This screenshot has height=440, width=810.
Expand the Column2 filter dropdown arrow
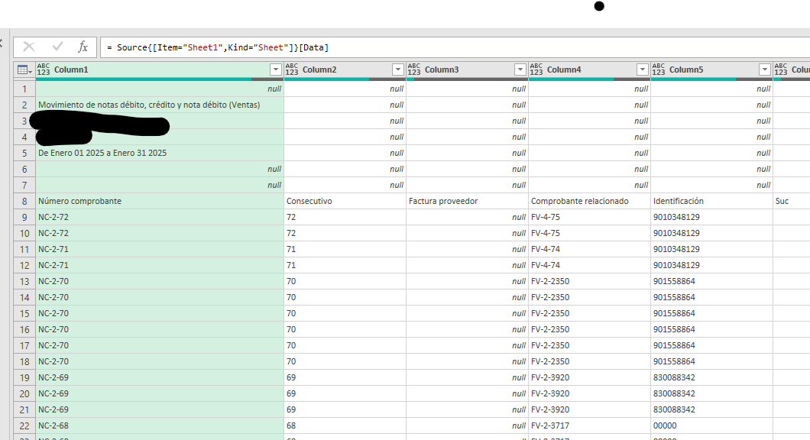click(397, 70)
